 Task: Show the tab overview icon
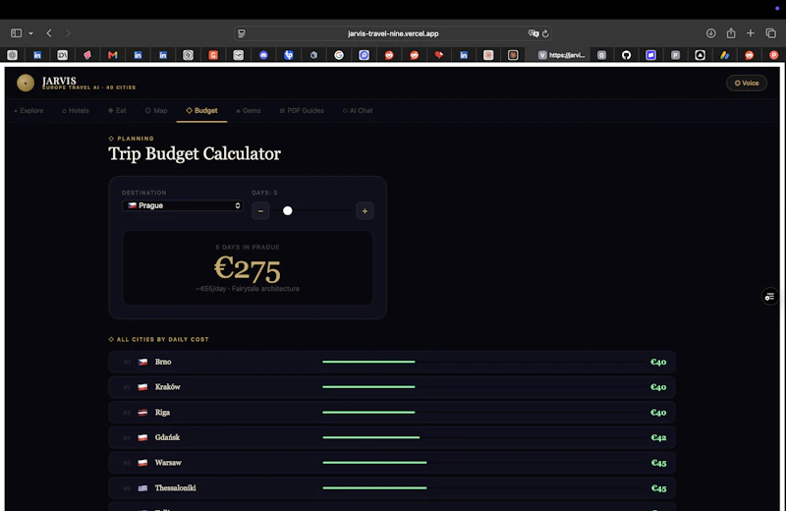(771, 33)
